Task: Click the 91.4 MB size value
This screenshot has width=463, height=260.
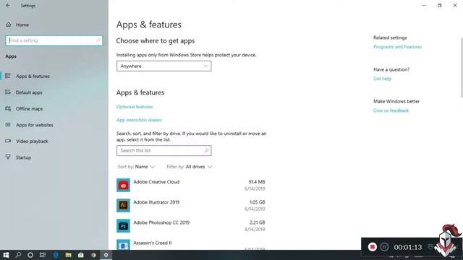Action: pos(257,182)
